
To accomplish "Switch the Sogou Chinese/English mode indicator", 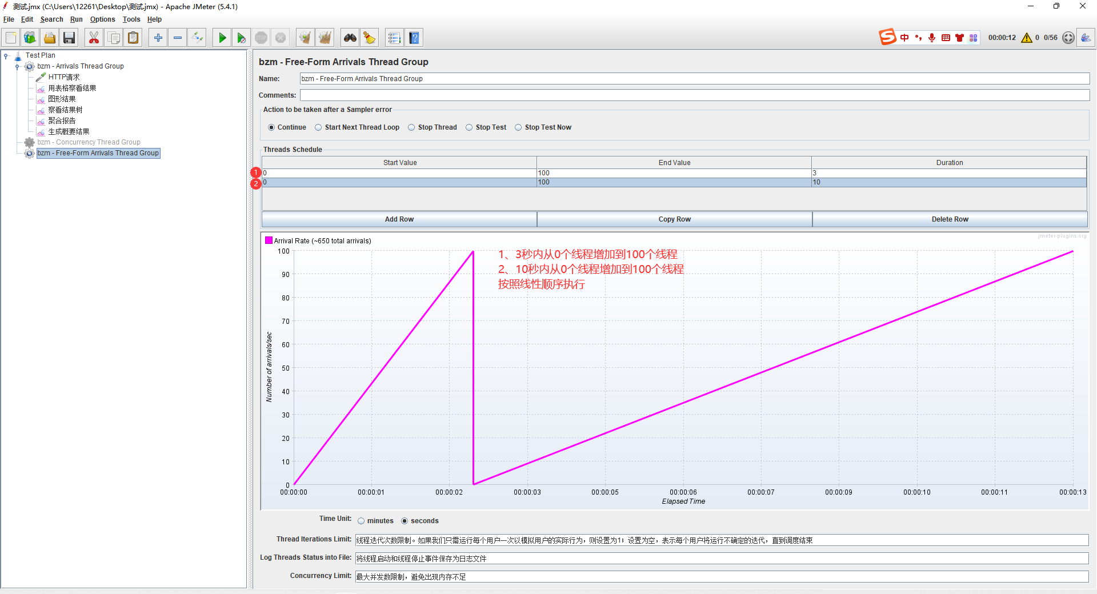I will [904, 38].
